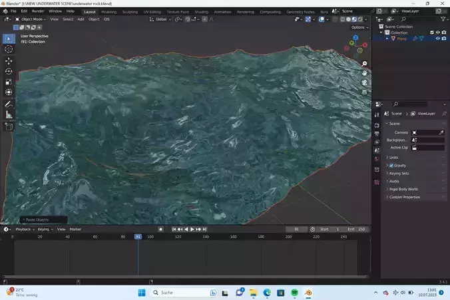This screenshot has width=450, height=300.
Task: Select the Scale tool
Action: coord(9,82)
